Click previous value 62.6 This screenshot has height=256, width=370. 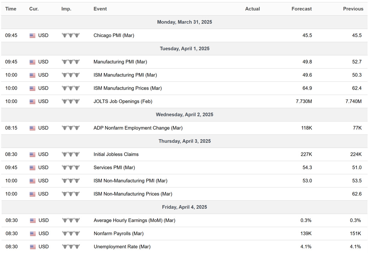tap(357, 194)
